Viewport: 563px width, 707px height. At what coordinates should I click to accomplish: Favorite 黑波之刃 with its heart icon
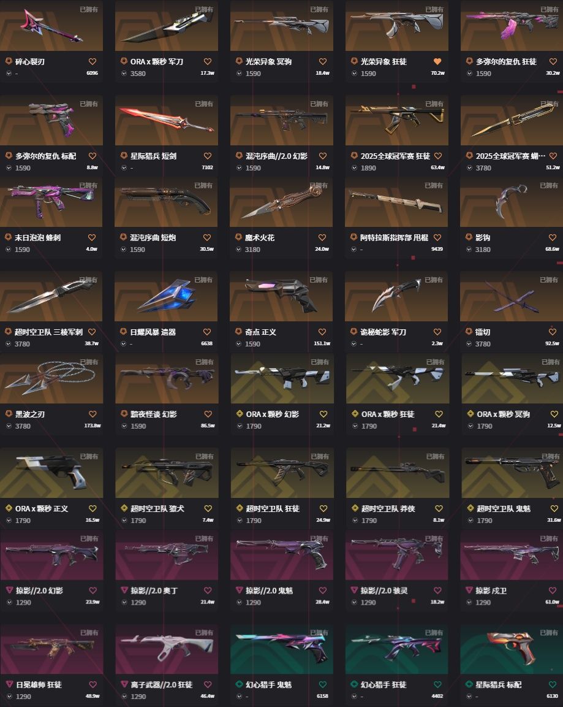[93, 414]
